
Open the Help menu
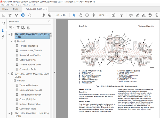34,5
